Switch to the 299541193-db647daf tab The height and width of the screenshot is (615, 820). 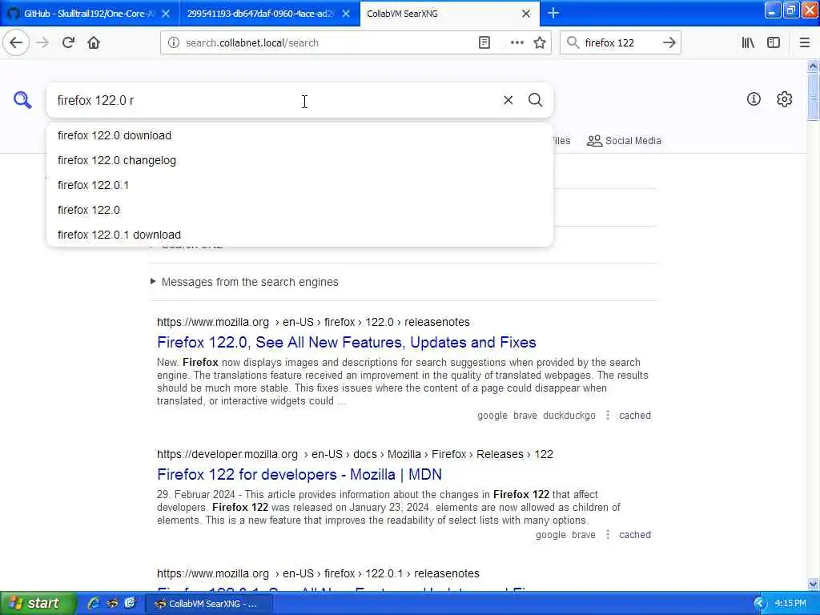click(x=260, y=14)
